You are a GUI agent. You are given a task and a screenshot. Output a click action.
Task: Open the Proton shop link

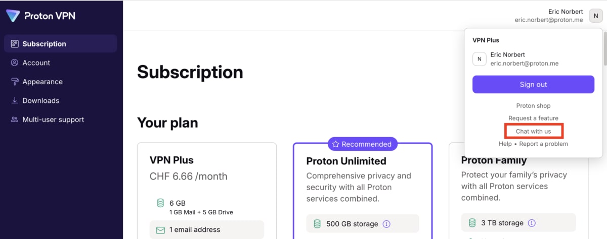point(533,106)
